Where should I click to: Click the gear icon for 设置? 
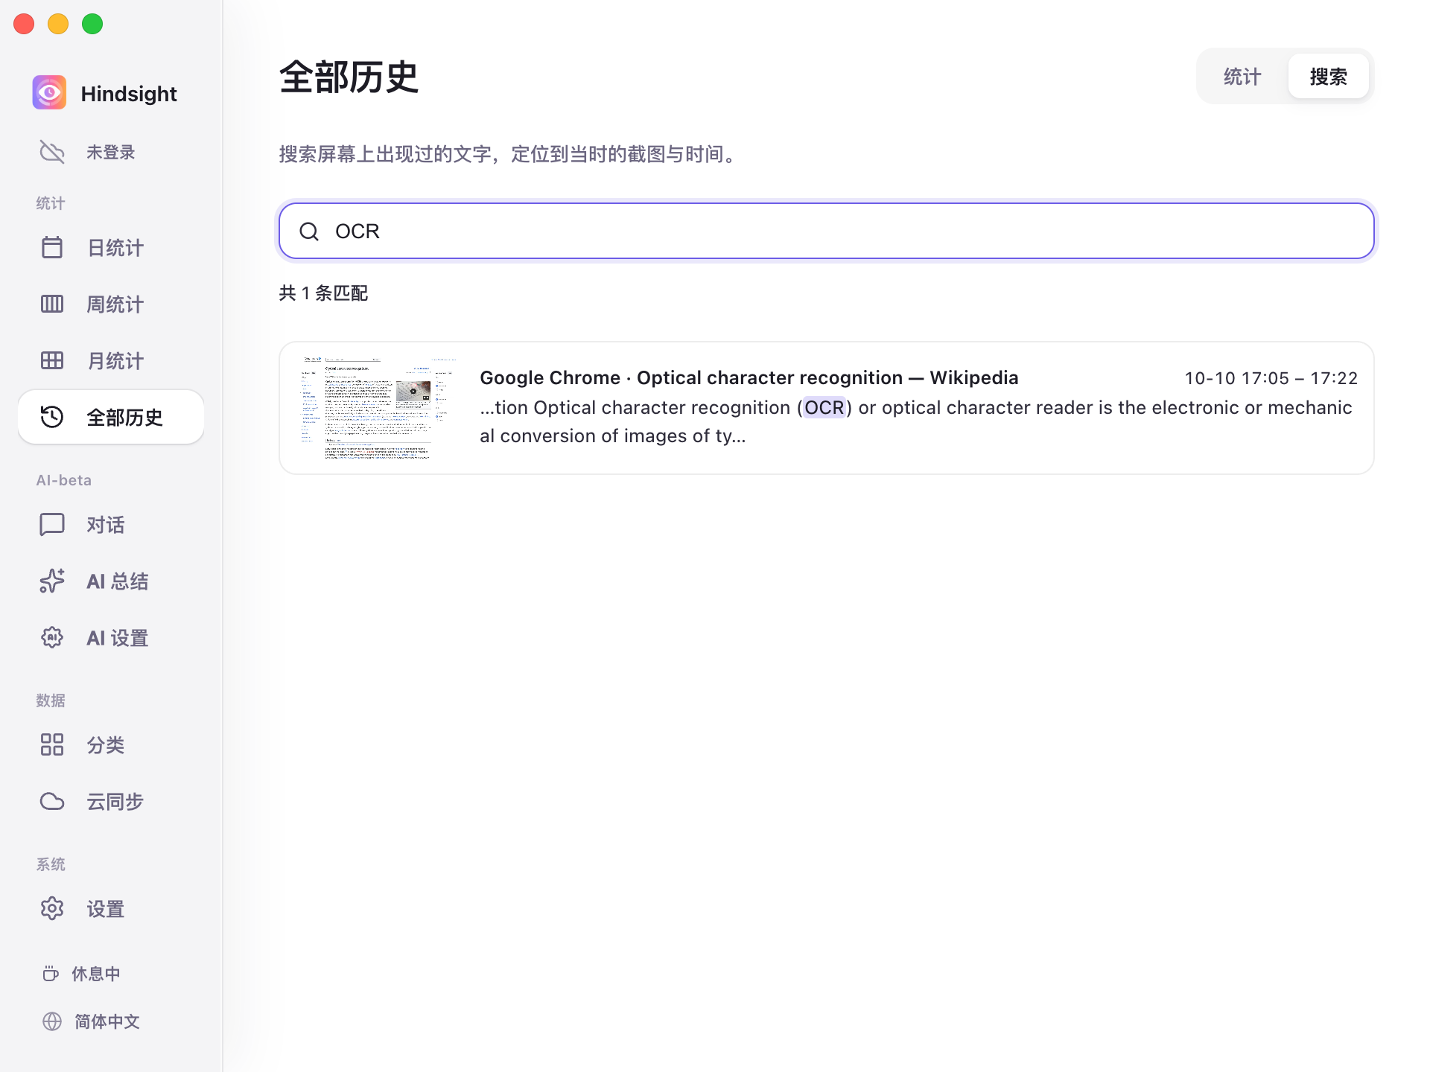coord(52,908)
